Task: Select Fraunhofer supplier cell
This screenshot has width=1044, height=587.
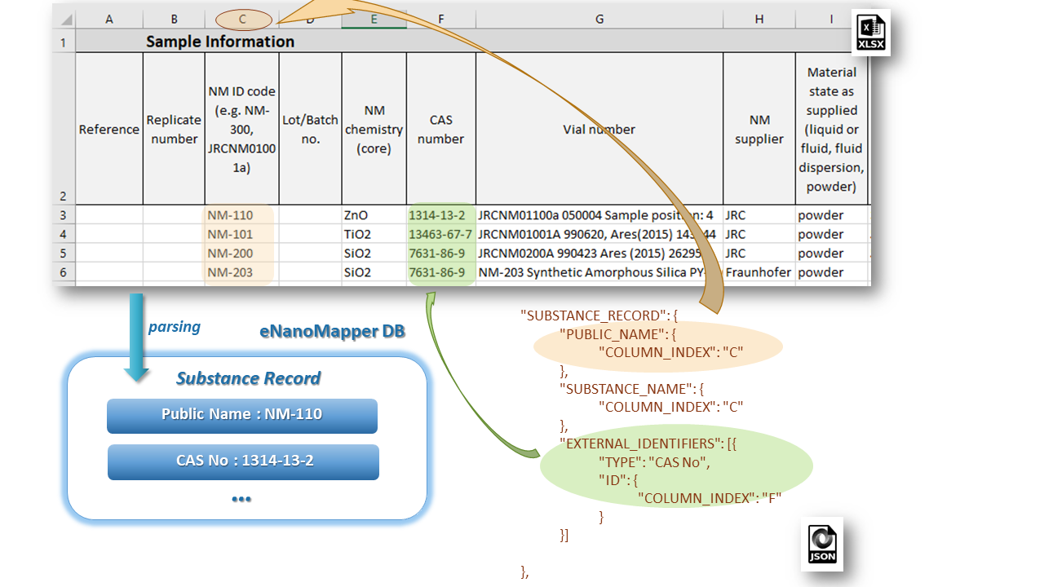Action: pyautogui.click(x=759, y=272)
